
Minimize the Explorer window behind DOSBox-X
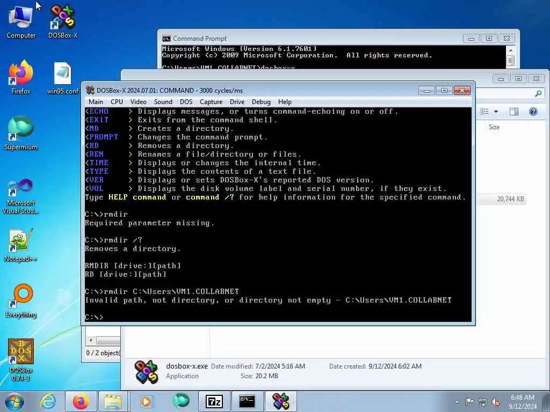click(501, 78)
